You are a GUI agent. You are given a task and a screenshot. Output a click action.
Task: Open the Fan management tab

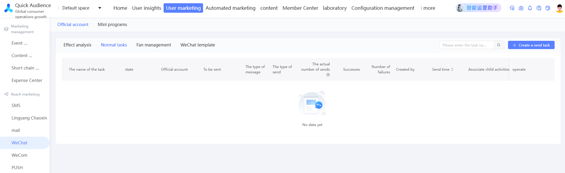(x=153, y=45)
